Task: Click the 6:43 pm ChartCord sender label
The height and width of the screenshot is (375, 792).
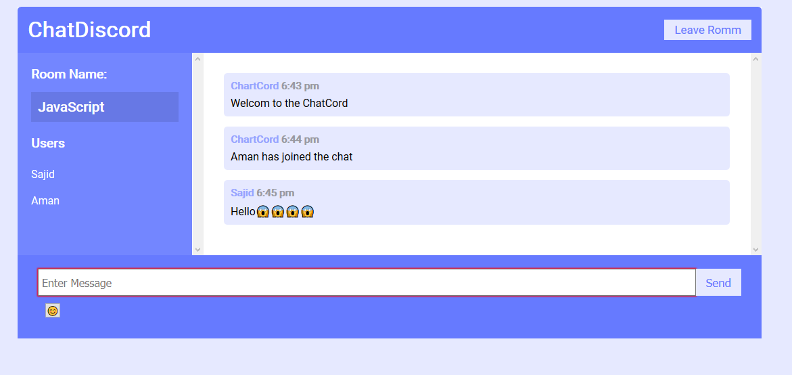Action: pyautogui.click(x=275, y=86)
